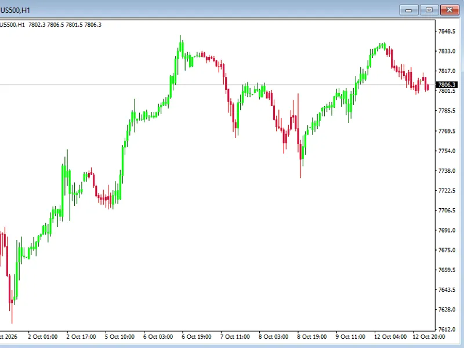Click the 7738.0 price scale label

coord(447,171)
